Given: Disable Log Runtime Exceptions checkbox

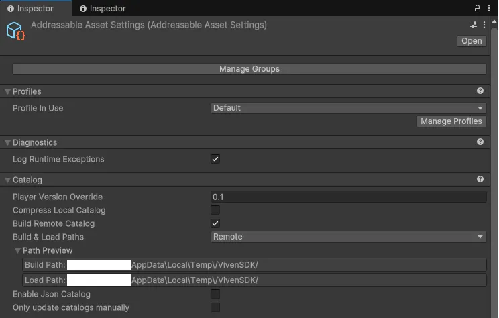Looking at the screenshot, I should coord(215,160).
